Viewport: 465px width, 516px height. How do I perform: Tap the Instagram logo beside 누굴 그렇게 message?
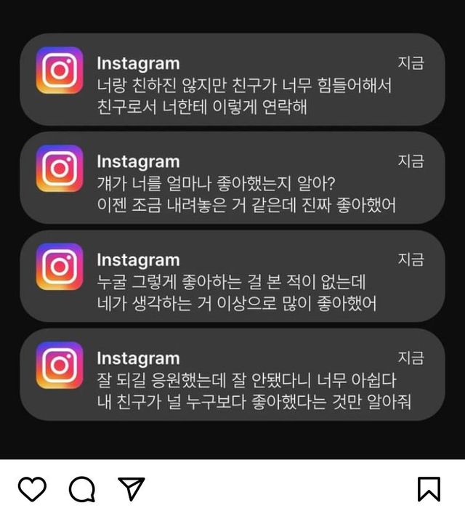coord(60,267)
